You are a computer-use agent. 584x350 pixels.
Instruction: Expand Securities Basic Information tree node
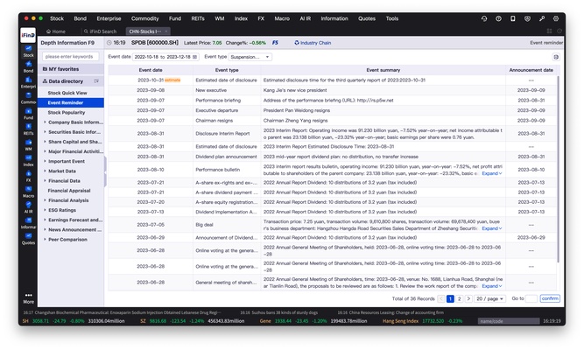pos(45,132)
